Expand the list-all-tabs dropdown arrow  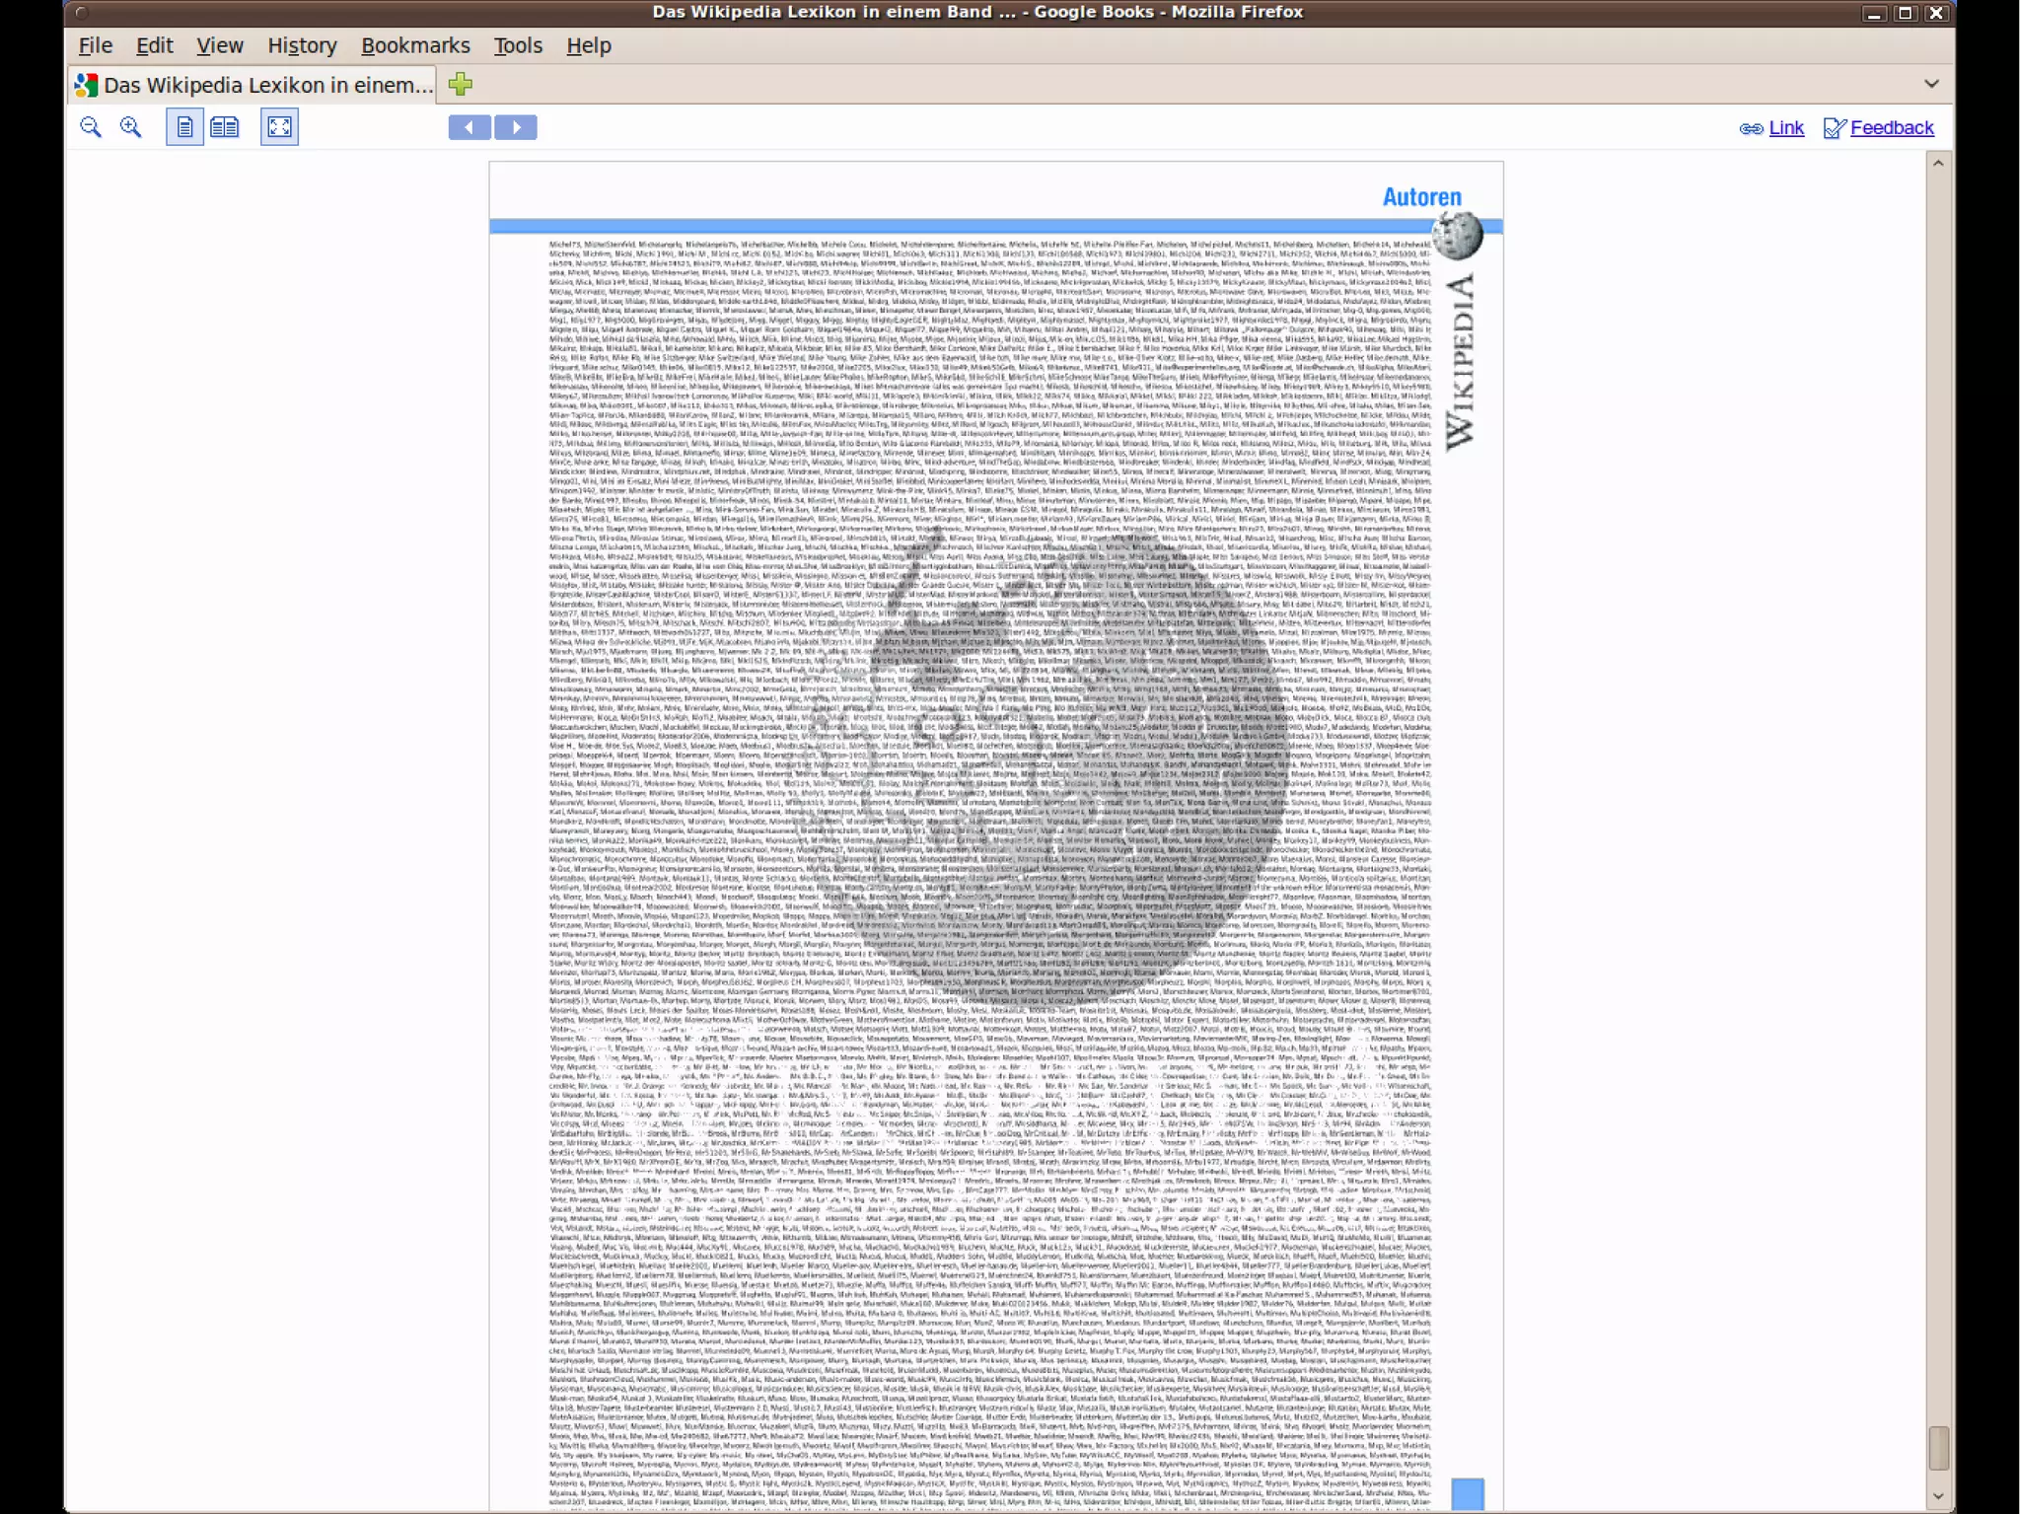point(1931,84)
